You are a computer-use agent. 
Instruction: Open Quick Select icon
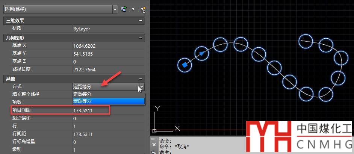(142, 9)
